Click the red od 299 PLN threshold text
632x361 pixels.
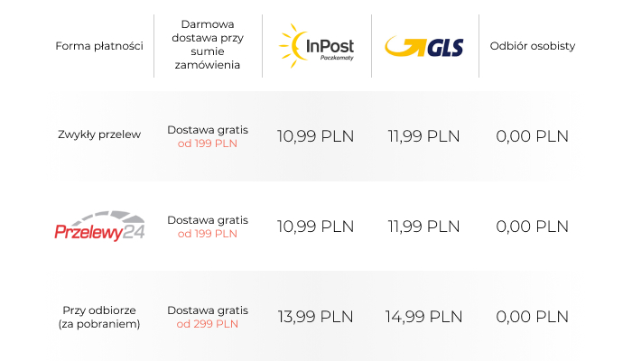tap(207, 324)
